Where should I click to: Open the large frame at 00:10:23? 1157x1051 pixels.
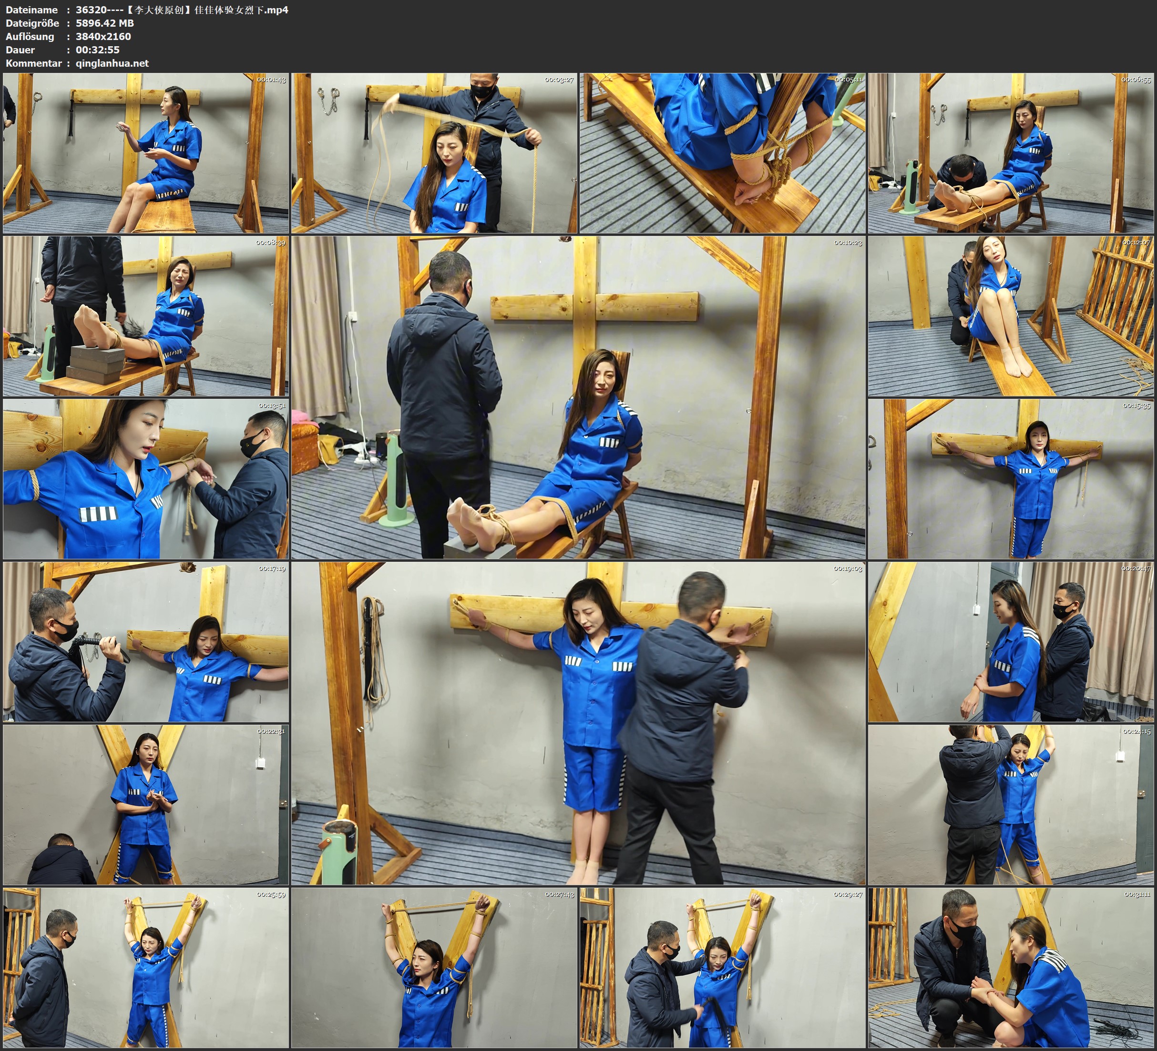(x=578, y=397)
